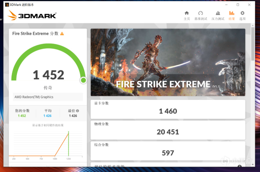Screen dimensions: 260x172
Task: Open the 基准测试 benchmarks icon
Action: click(x=200, y=13)
